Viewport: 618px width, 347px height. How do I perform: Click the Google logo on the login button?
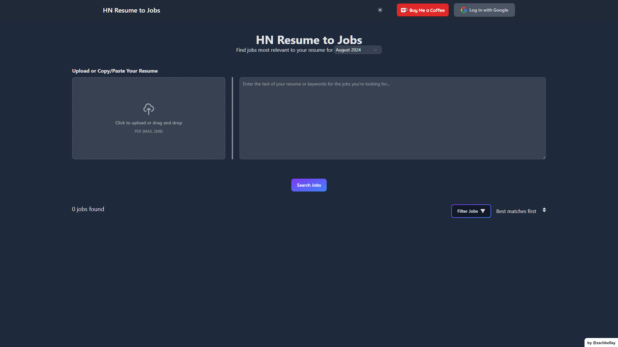click(x=464, y=10)
